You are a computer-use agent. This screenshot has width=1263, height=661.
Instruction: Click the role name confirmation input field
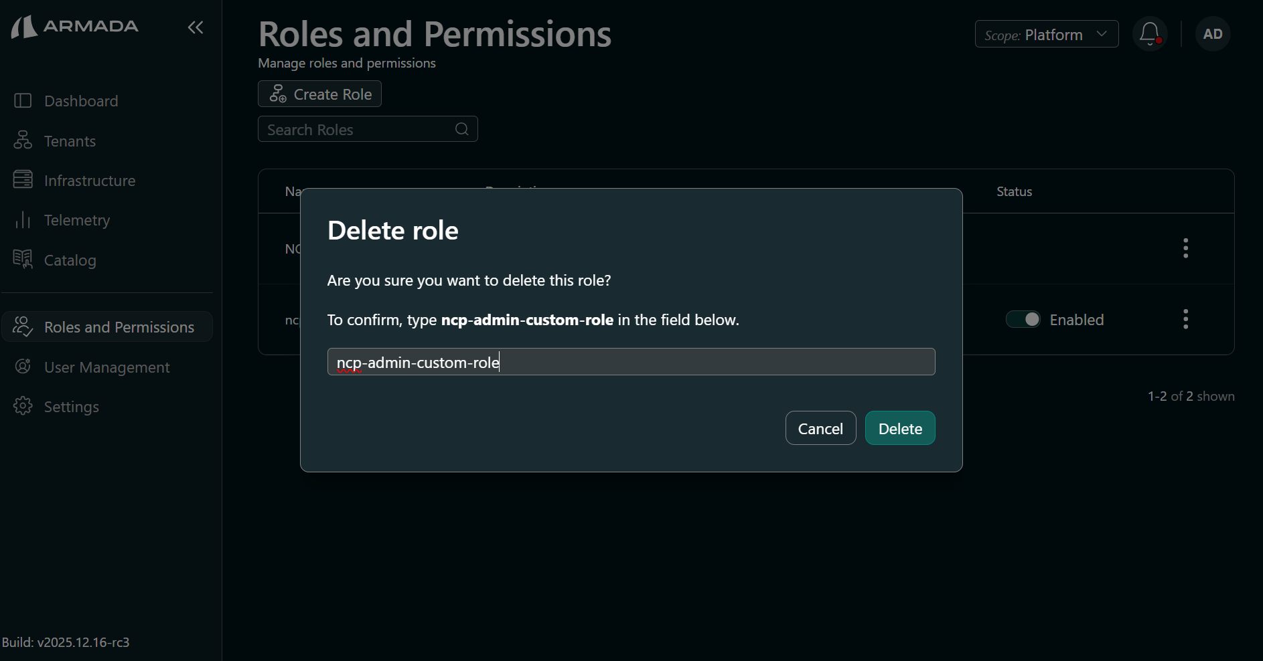630,362
